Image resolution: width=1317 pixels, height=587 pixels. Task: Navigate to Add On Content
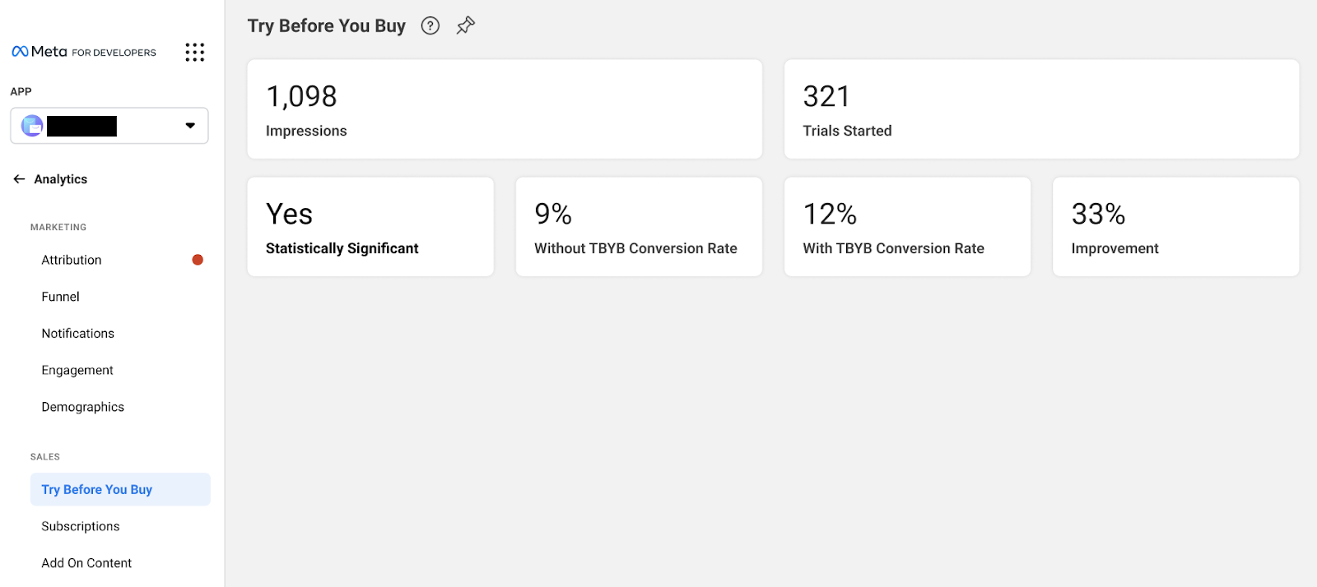(x=86, y=563)
